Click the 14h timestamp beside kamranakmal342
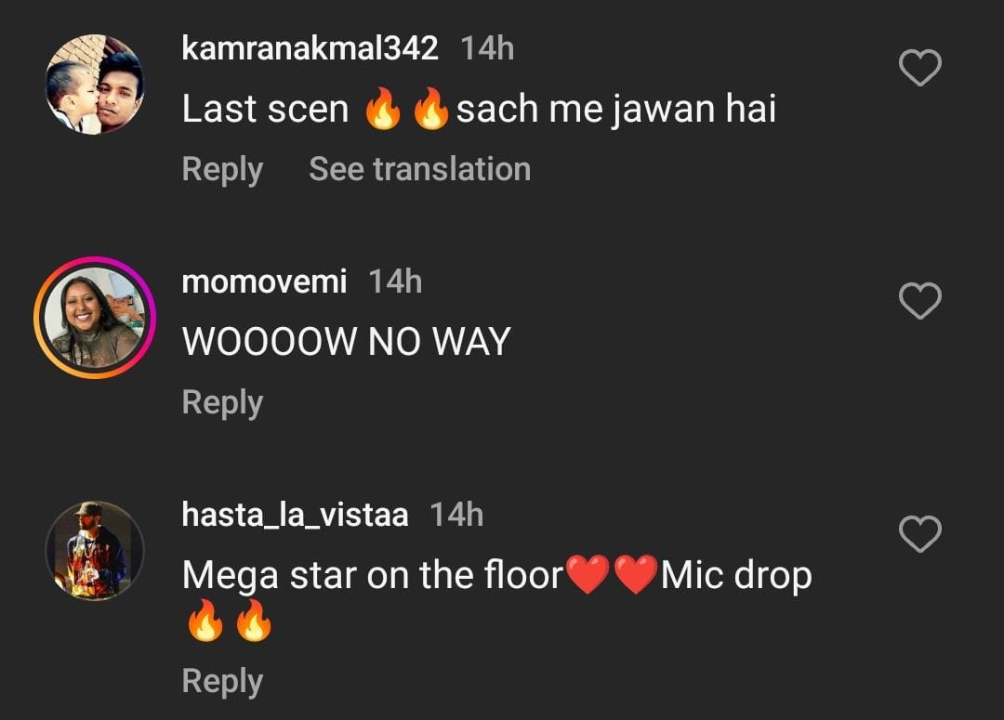Image resolution: width=1004 pixels, height=720 pixels. tap(487, 48)
